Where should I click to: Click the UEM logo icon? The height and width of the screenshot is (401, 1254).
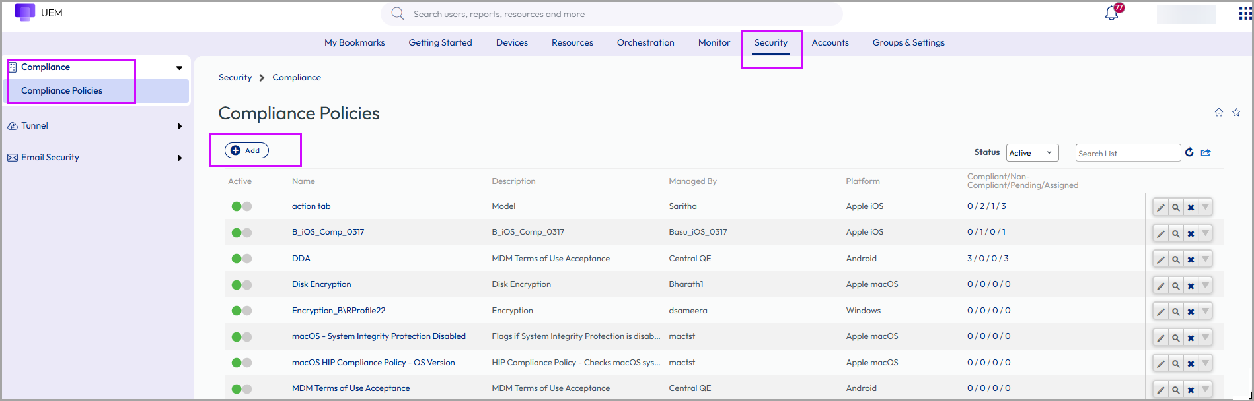coord(24,12)
